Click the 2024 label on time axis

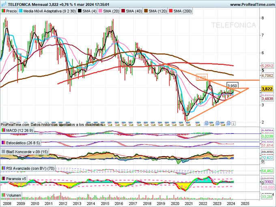coord(231,203)
